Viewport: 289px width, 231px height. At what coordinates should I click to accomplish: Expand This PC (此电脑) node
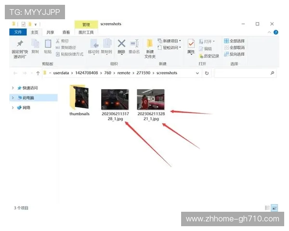click(x=13, y=98)
